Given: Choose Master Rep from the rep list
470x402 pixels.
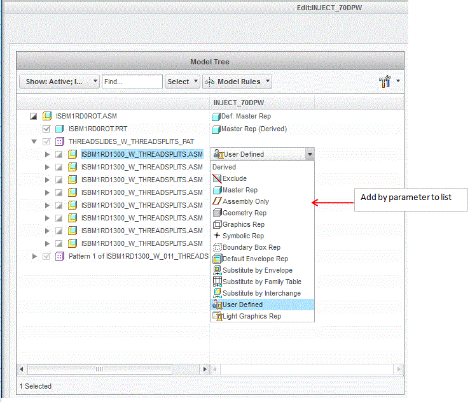Looking at the screenshot, I should click(x=262, y=190).
